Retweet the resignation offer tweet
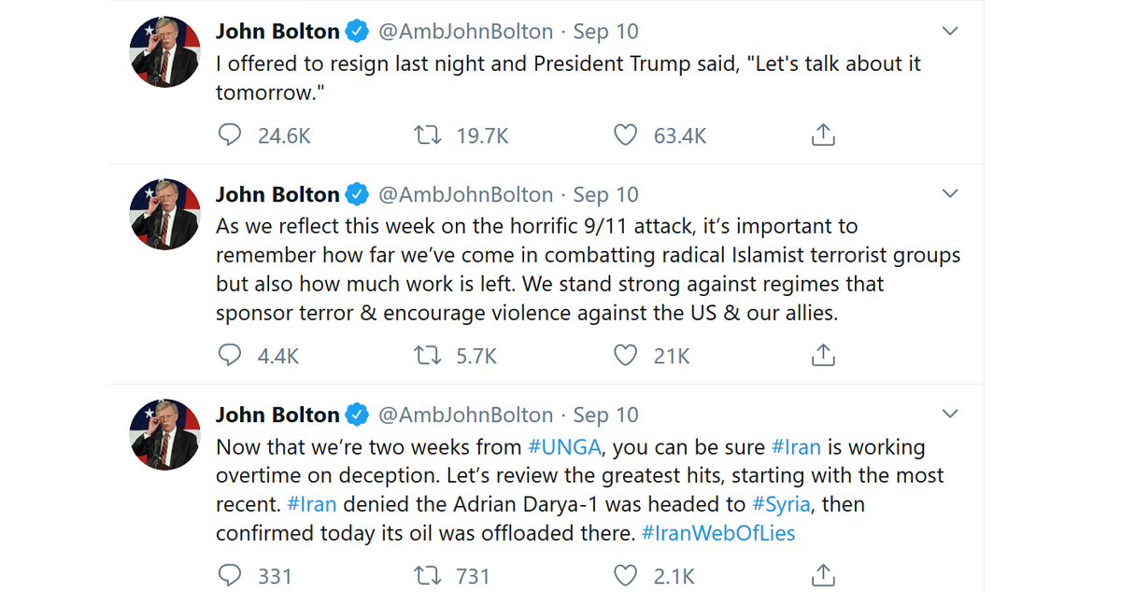 (428, 135)
